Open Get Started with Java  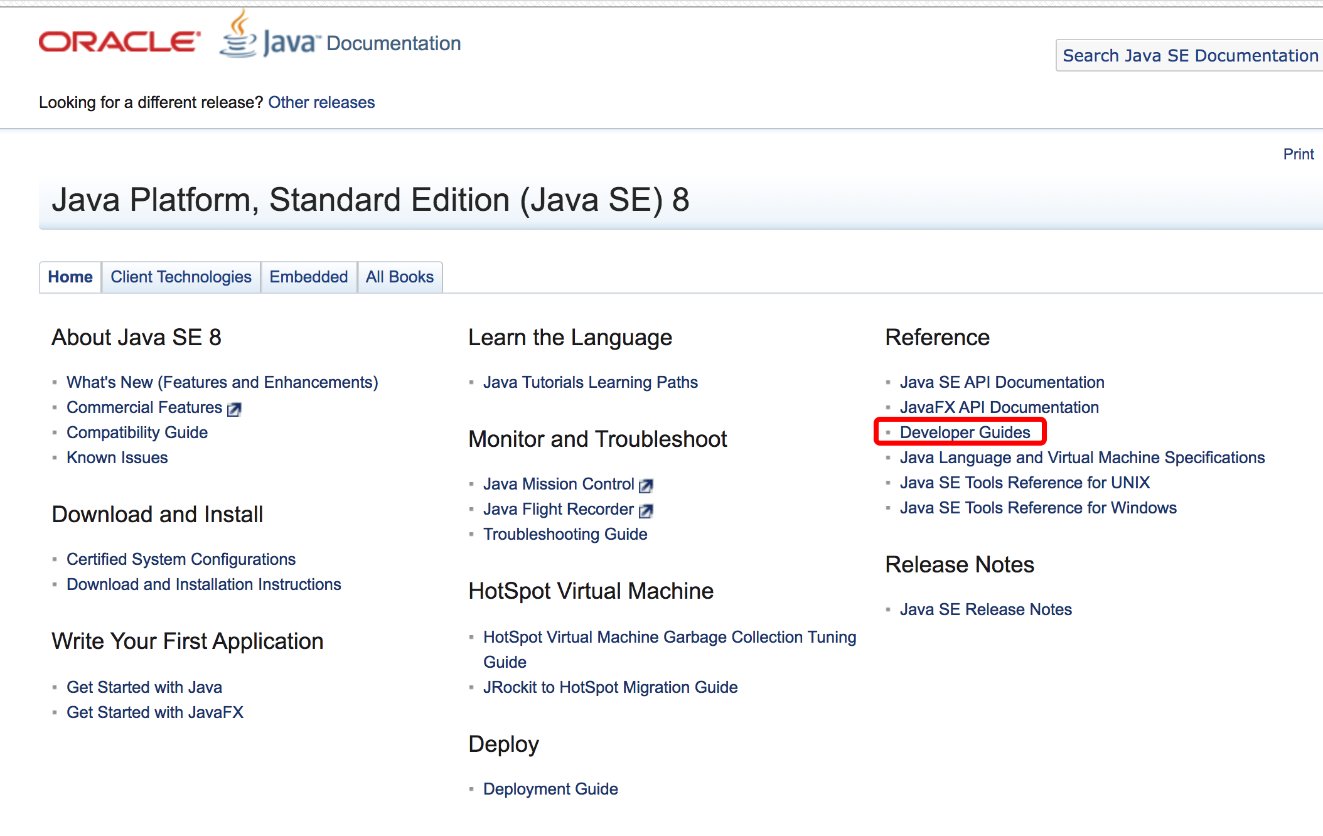(x=144, y=687)
